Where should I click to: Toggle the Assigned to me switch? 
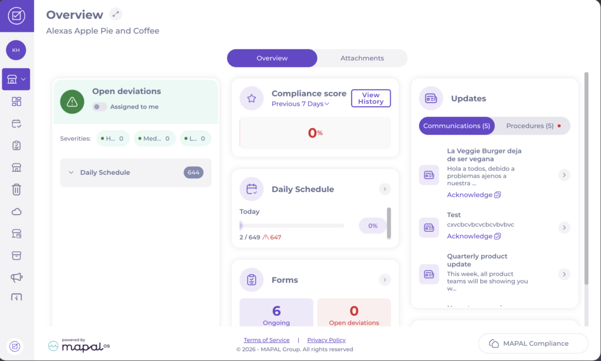tap(100, 107)
